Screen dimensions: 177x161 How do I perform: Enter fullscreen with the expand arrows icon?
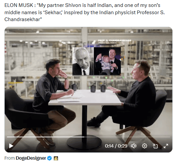(166, 146)
